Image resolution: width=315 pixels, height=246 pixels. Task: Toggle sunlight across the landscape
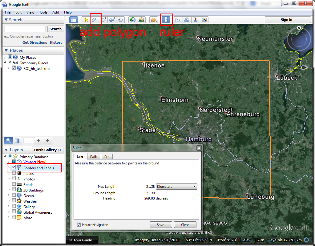tap(141, 20)
